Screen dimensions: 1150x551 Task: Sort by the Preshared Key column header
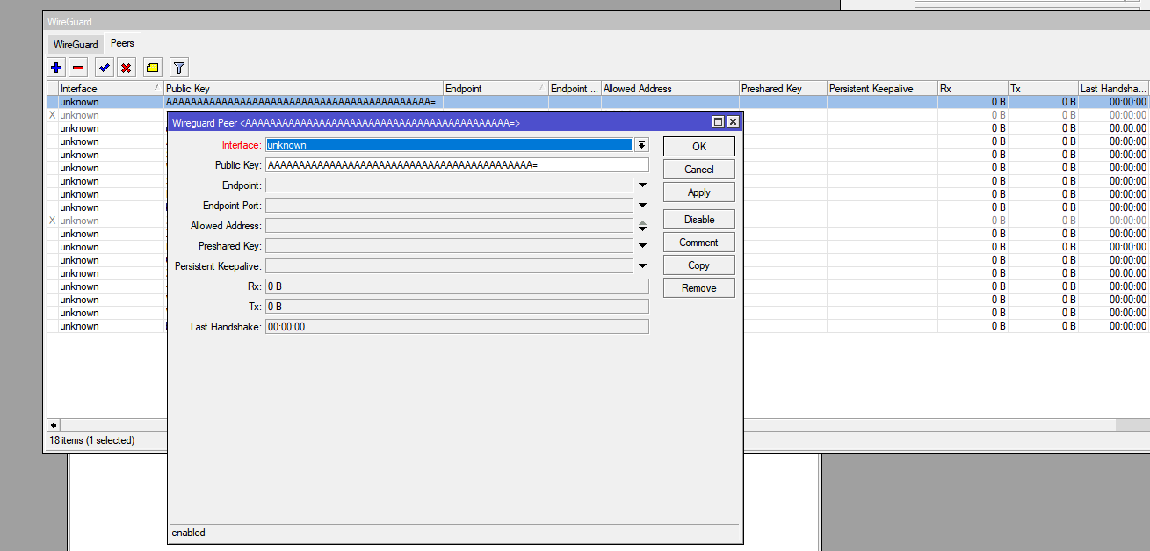pos(783,89)
